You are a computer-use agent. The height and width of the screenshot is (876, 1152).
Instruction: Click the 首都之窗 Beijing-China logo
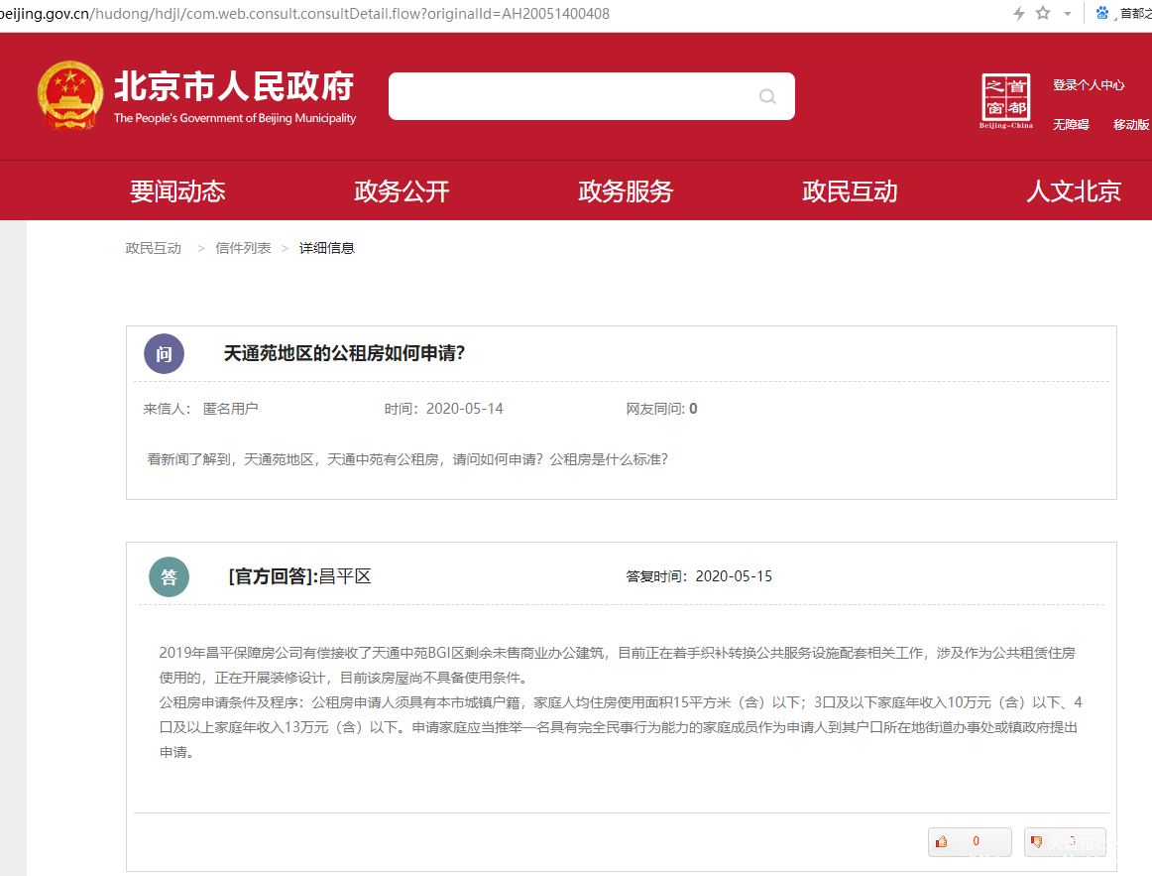[x=1005, y=100]
